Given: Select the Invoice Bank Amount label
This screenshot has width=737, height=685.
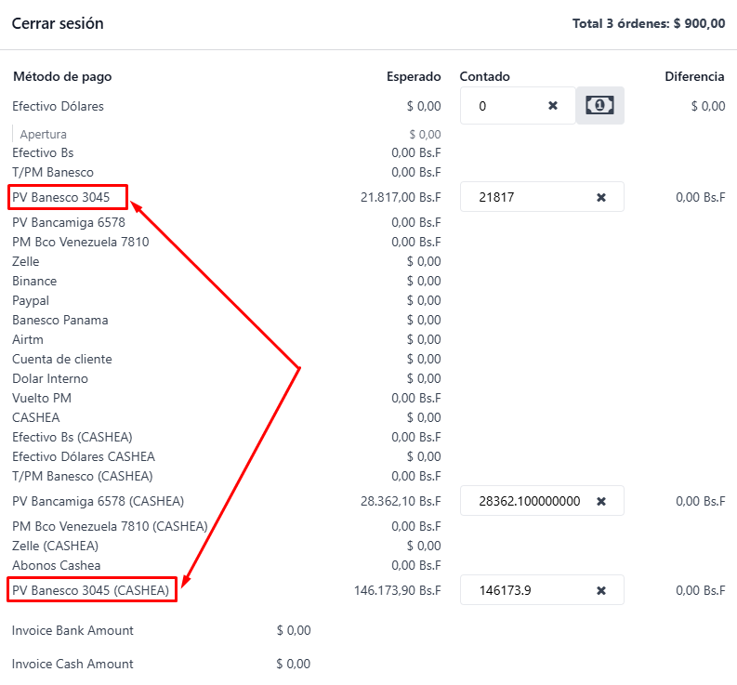Looking at the screenshot, I should (x=72, y=630).
